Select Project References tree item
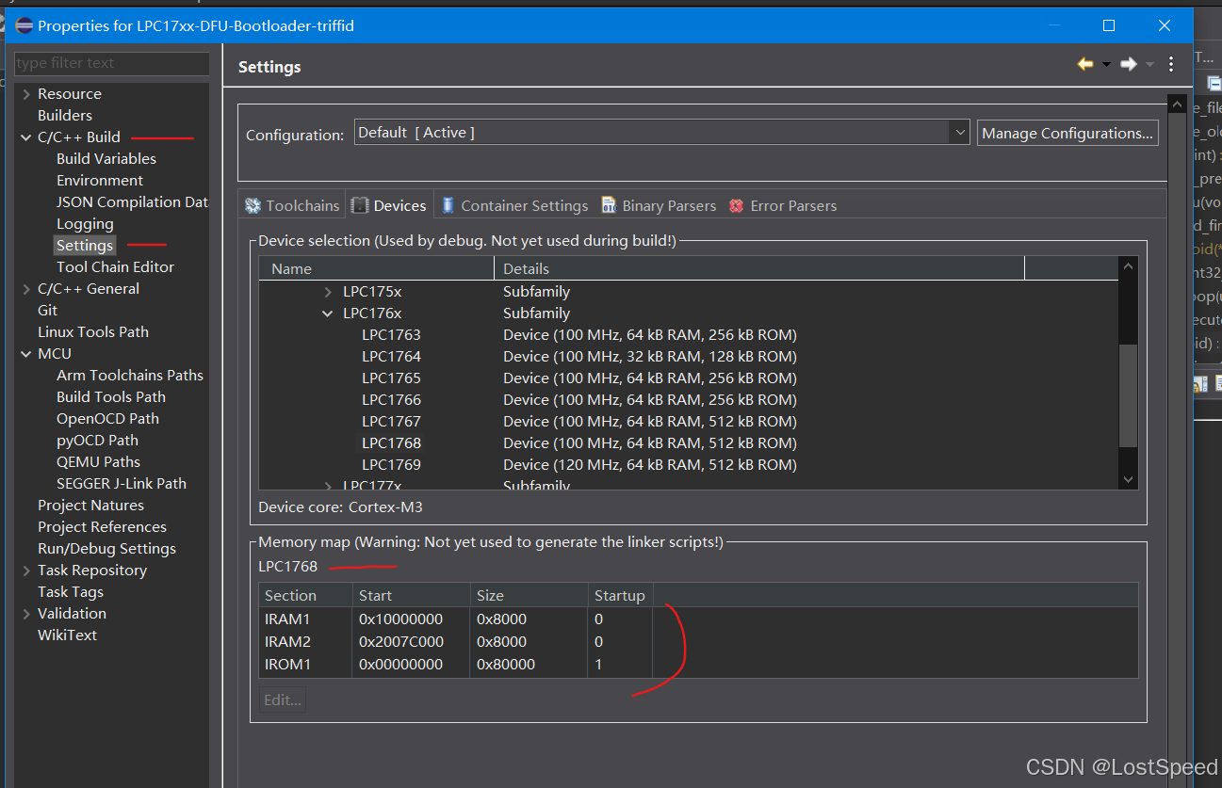 click(x=102, y=527)
